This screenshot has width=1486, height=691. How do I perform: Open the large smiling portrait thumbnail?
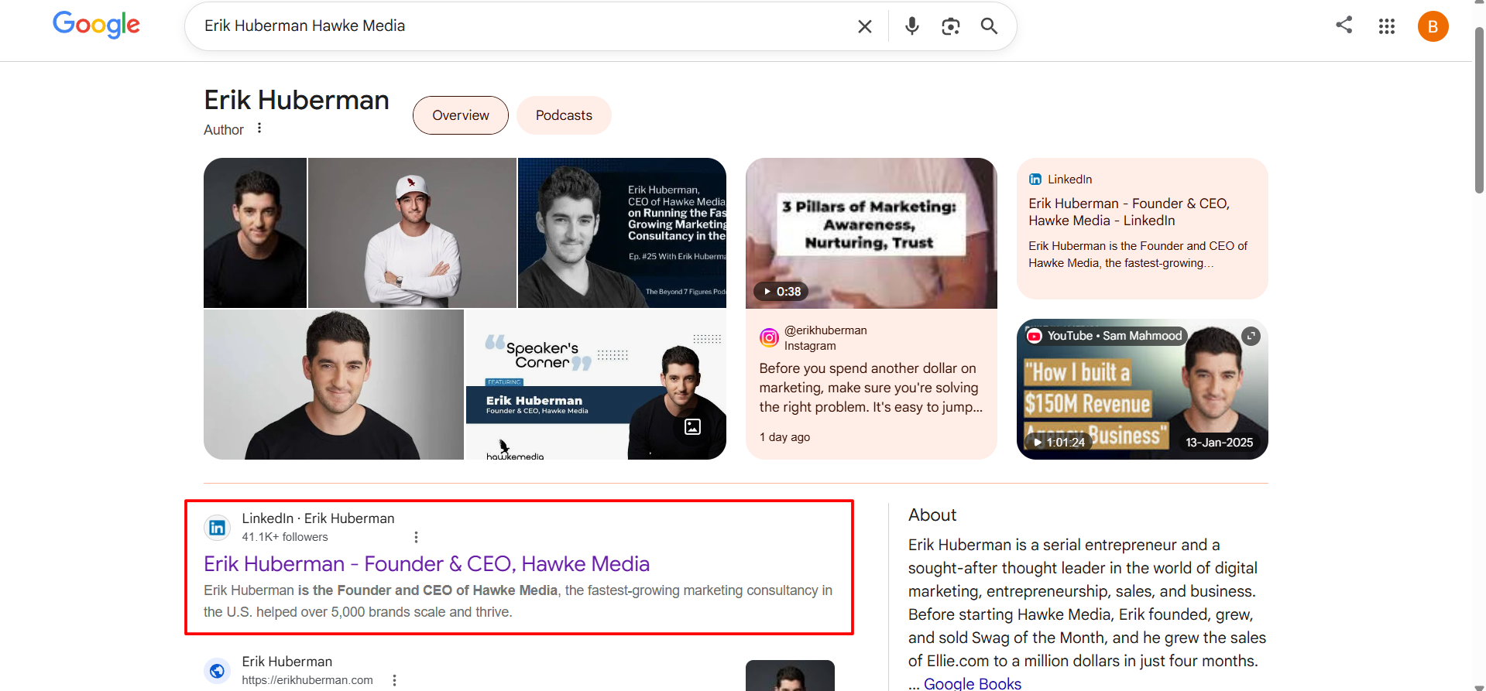click(x=334, y=385)
